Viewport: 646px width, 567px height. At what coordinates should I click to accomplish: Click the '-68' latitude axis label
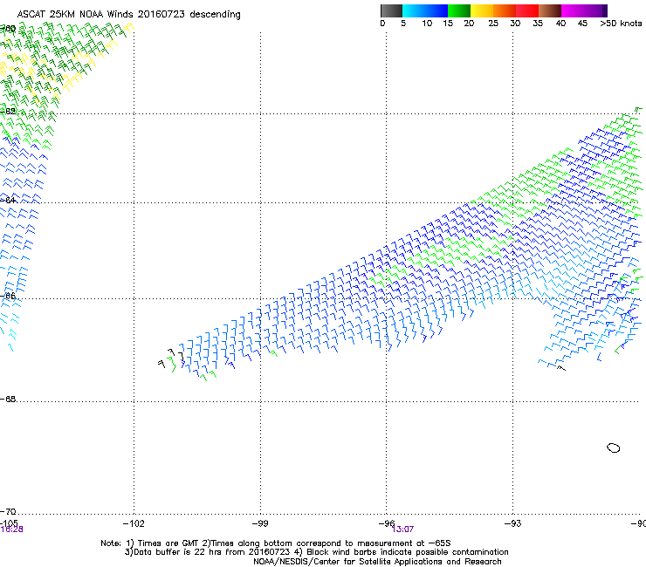pos(8,400)
